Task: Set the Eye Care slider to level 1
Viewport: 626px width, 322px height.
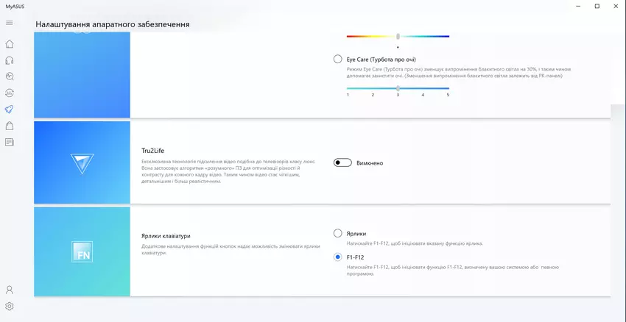Action: pos(348,88)
